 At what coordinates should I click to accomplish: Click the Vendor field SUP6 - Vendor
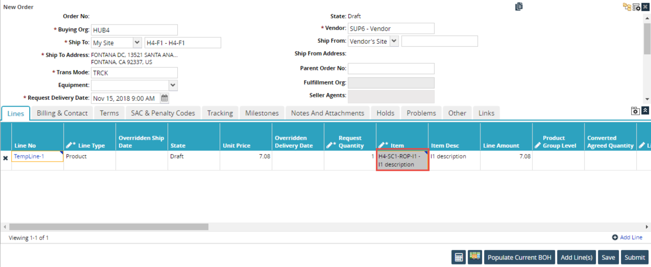click(x=391, y=29)
